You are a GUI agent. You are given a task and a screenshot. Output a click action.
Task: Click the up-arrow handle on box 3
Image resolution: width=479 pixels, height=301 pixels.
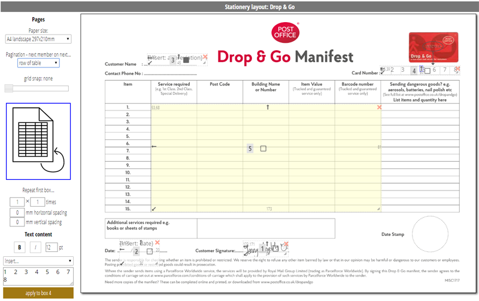[178, 56]
